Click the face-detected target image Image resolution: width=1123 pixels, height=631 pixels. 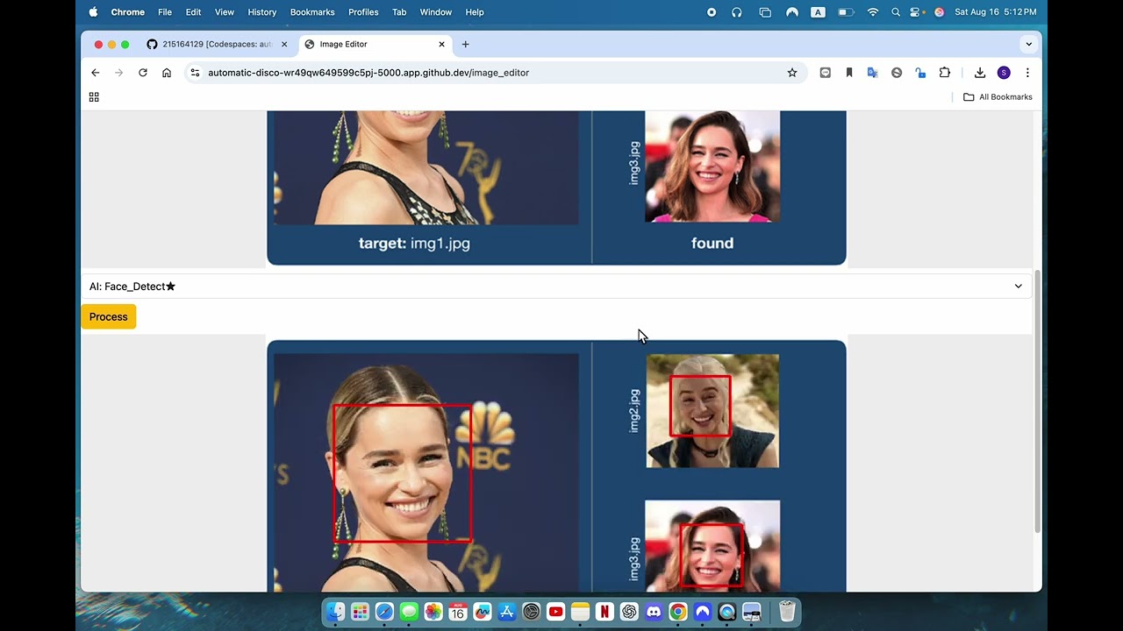426,472
